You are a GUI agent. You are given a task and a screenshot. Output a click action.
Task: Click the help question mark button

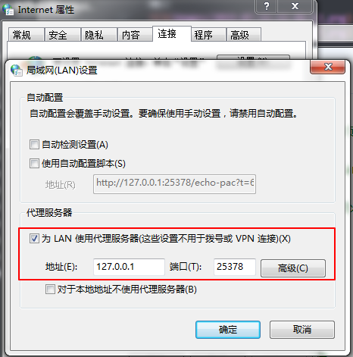[x=266, y=6]
